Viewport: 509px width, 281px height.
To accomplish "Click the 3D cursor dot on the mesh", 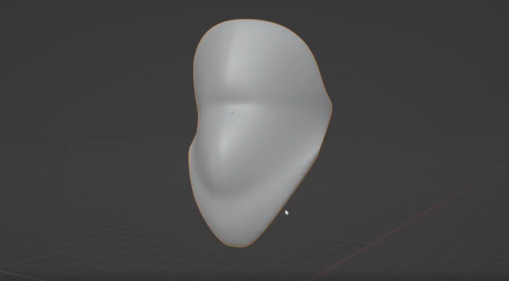I will [x=233, y=111].
